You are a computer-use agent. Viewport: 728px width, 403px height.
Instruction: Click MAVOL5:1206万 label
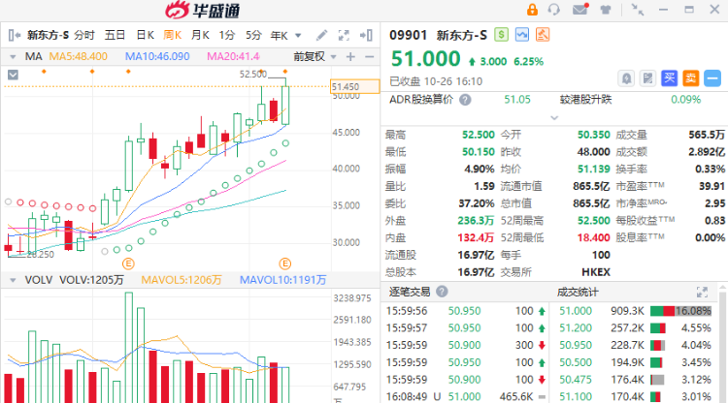182,280
